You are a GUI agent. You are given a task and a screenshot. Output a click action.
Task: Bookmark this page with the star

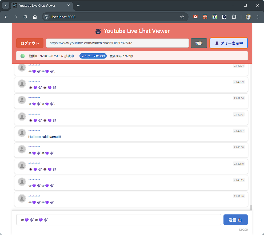(x=182, y=17)
